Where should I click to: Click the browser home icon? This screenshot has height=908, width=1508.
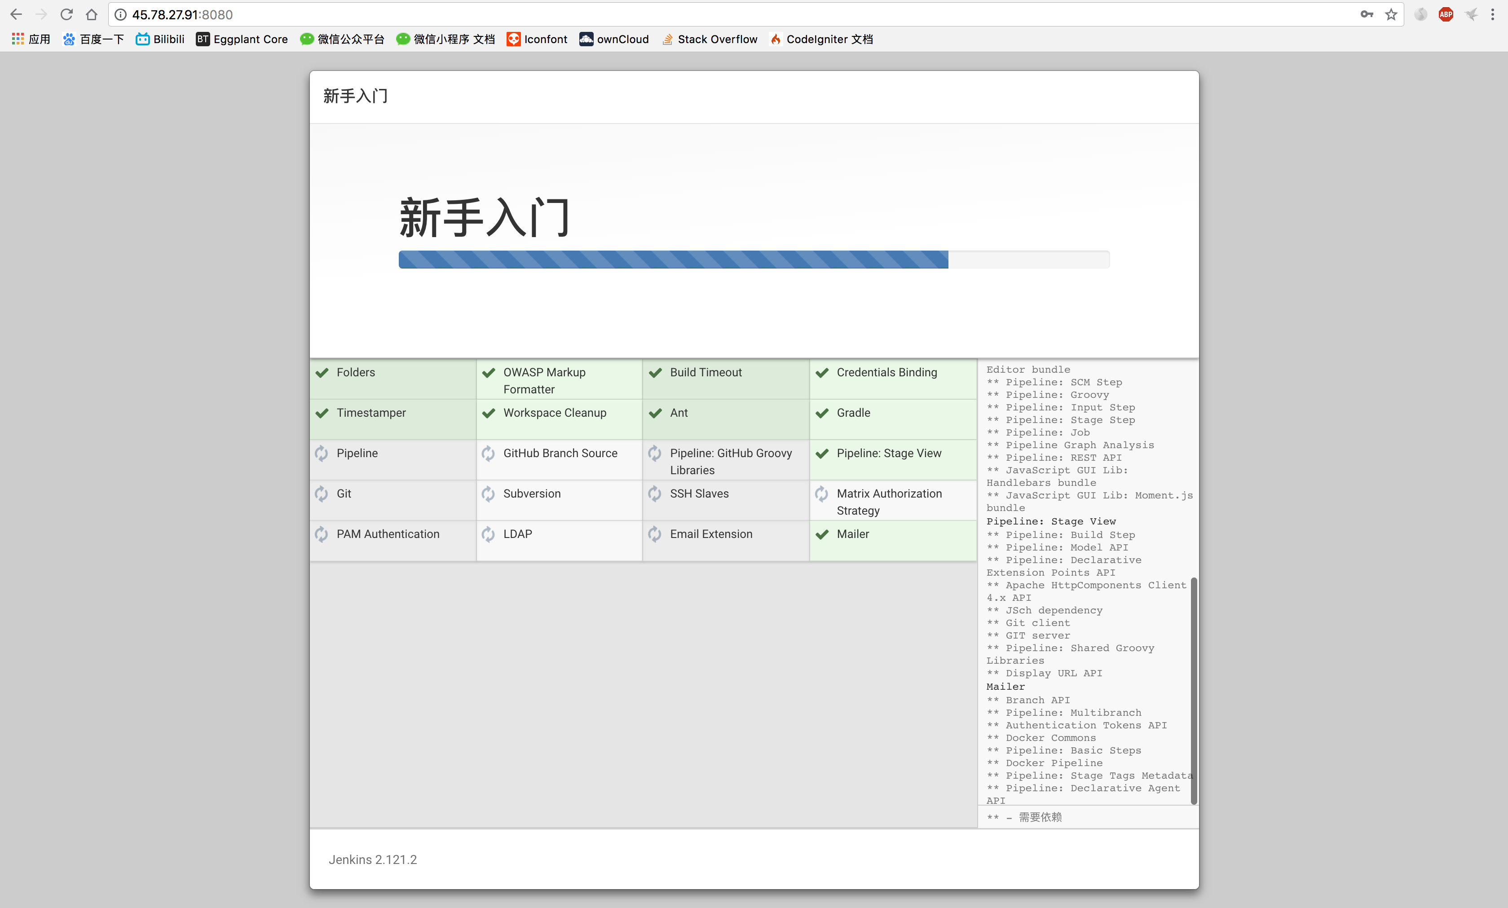point(92,15)
